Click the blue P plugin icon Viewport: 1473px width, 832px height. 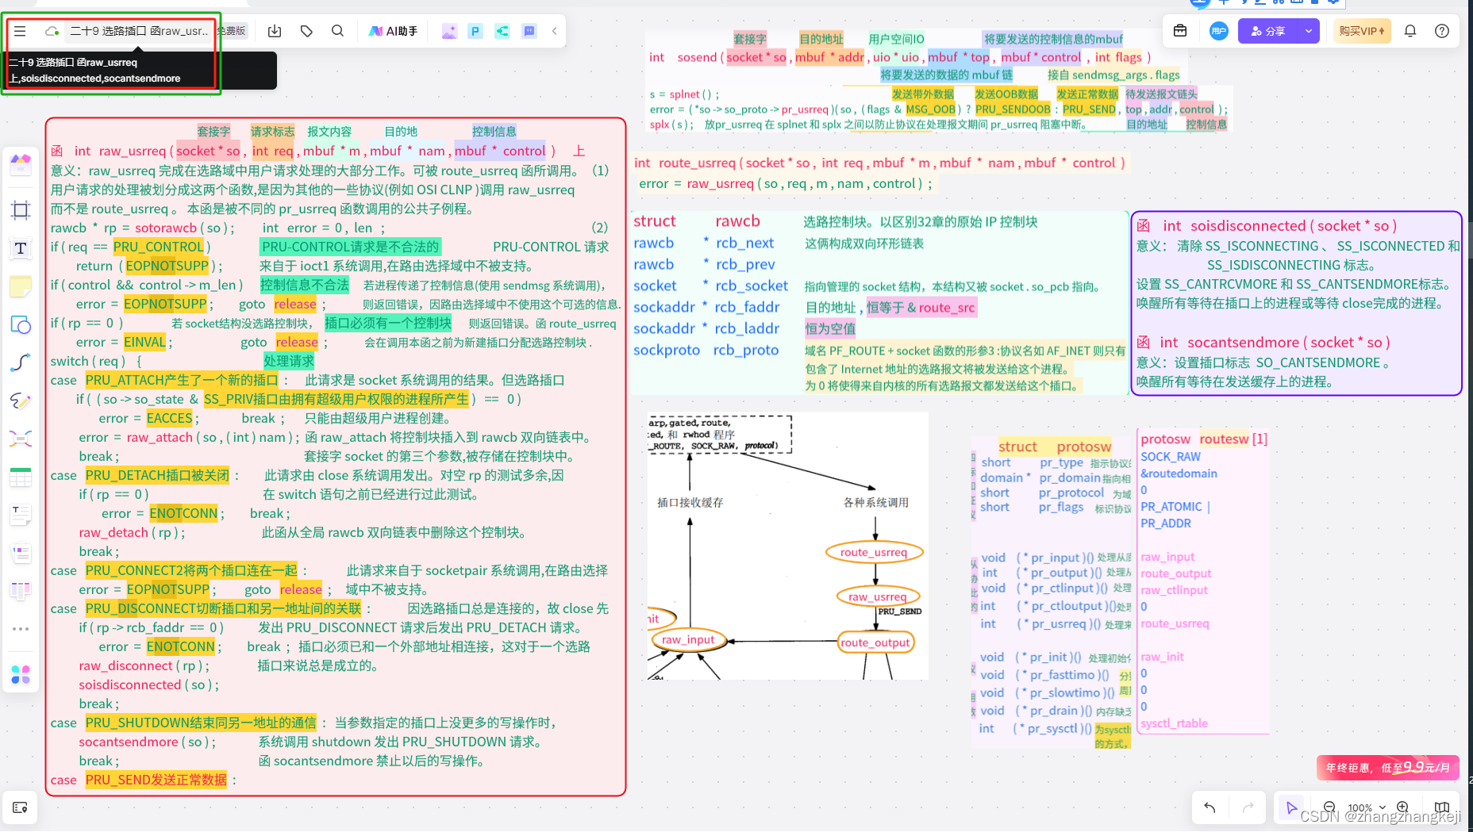[x=475, y=31]
